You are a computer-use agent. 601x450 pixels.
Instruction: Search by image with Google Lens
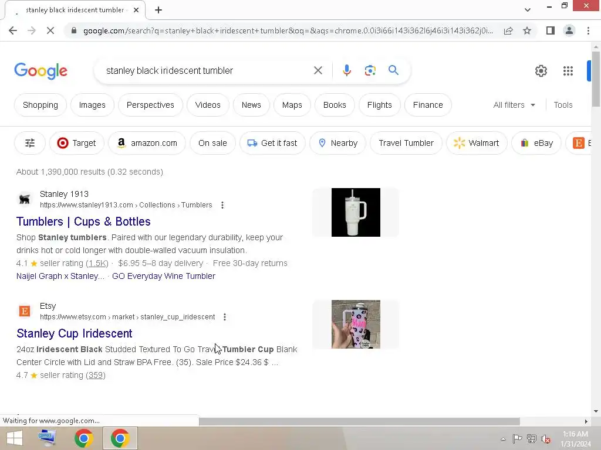(x=370, y=70)
